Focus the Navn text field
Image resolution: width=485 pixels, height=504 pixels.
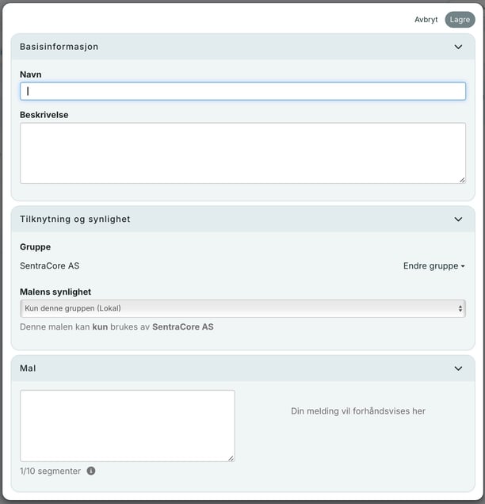(x=242, y=91)
